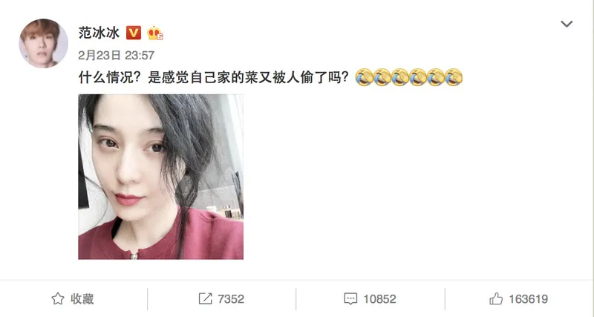Screen dimensions: 594x317
Task: Click the first laughing-crying emoji
Action: [364, 77]
